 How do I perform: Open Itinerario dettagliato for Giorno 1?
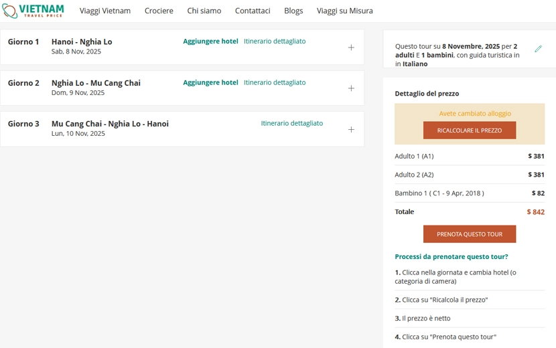pyautogui.click(x=275, y=41)
